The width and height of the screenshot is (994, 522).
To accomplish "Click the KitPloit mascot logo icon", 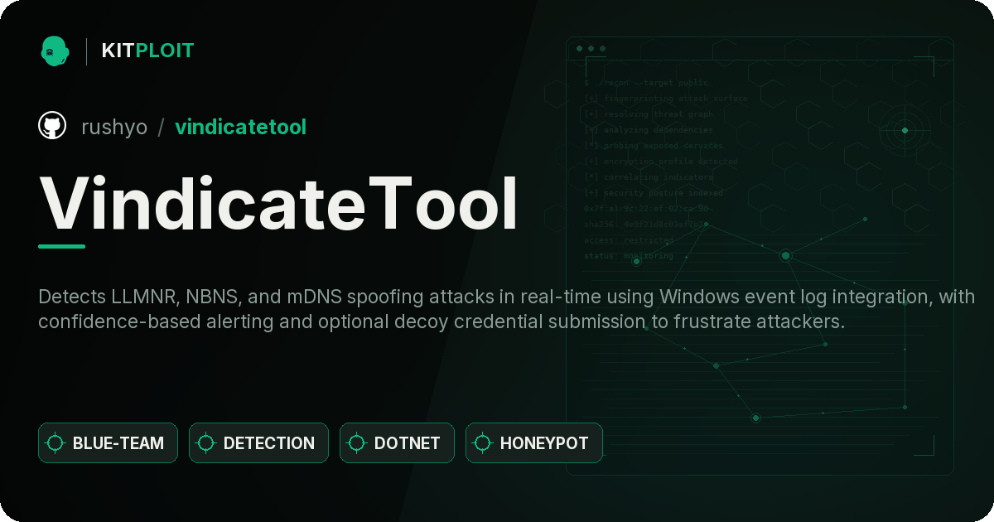I will [55, 51].
